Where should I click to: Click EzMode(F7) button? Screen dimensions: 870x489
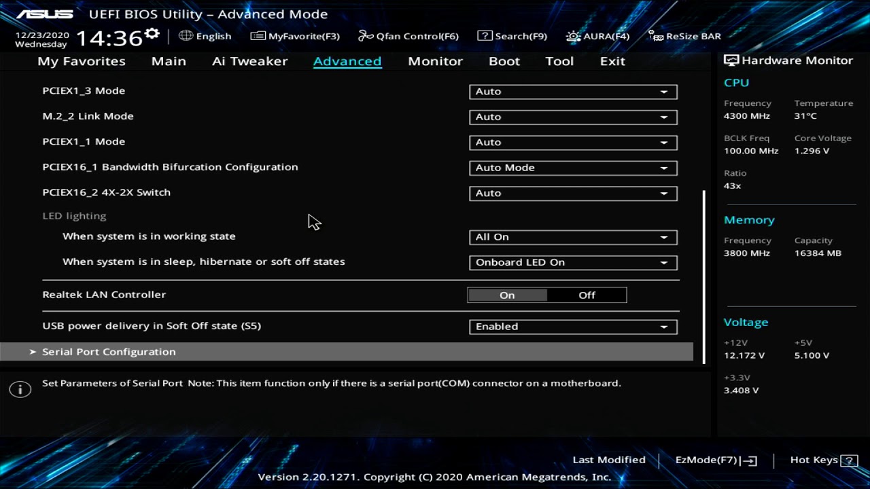[716, 460]
